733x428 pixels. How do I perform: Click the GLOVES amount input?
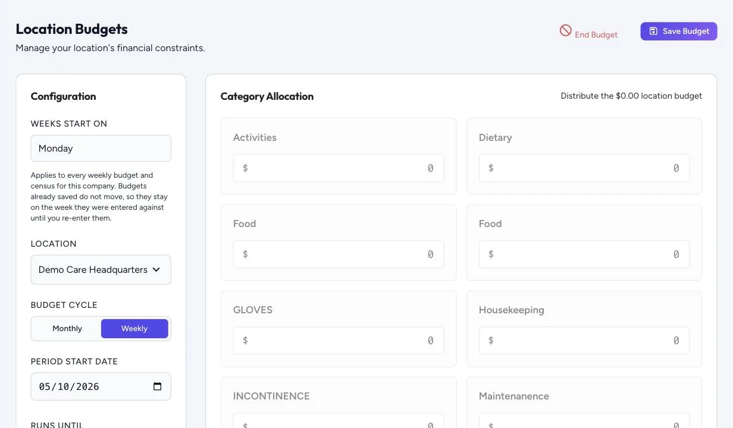point(338,341)
